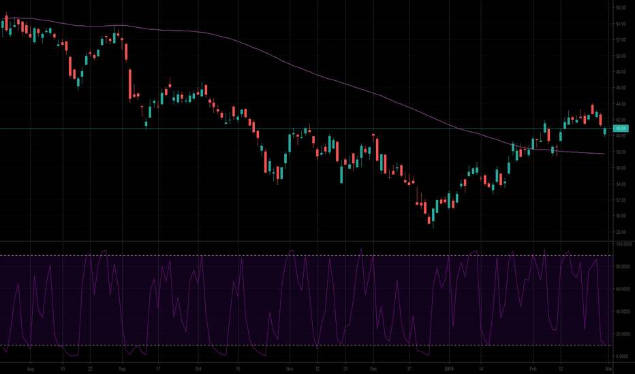The height and width of the screenshot is (374, 635).
Task: Click the 28.00 price axis label
Action: 621,232
